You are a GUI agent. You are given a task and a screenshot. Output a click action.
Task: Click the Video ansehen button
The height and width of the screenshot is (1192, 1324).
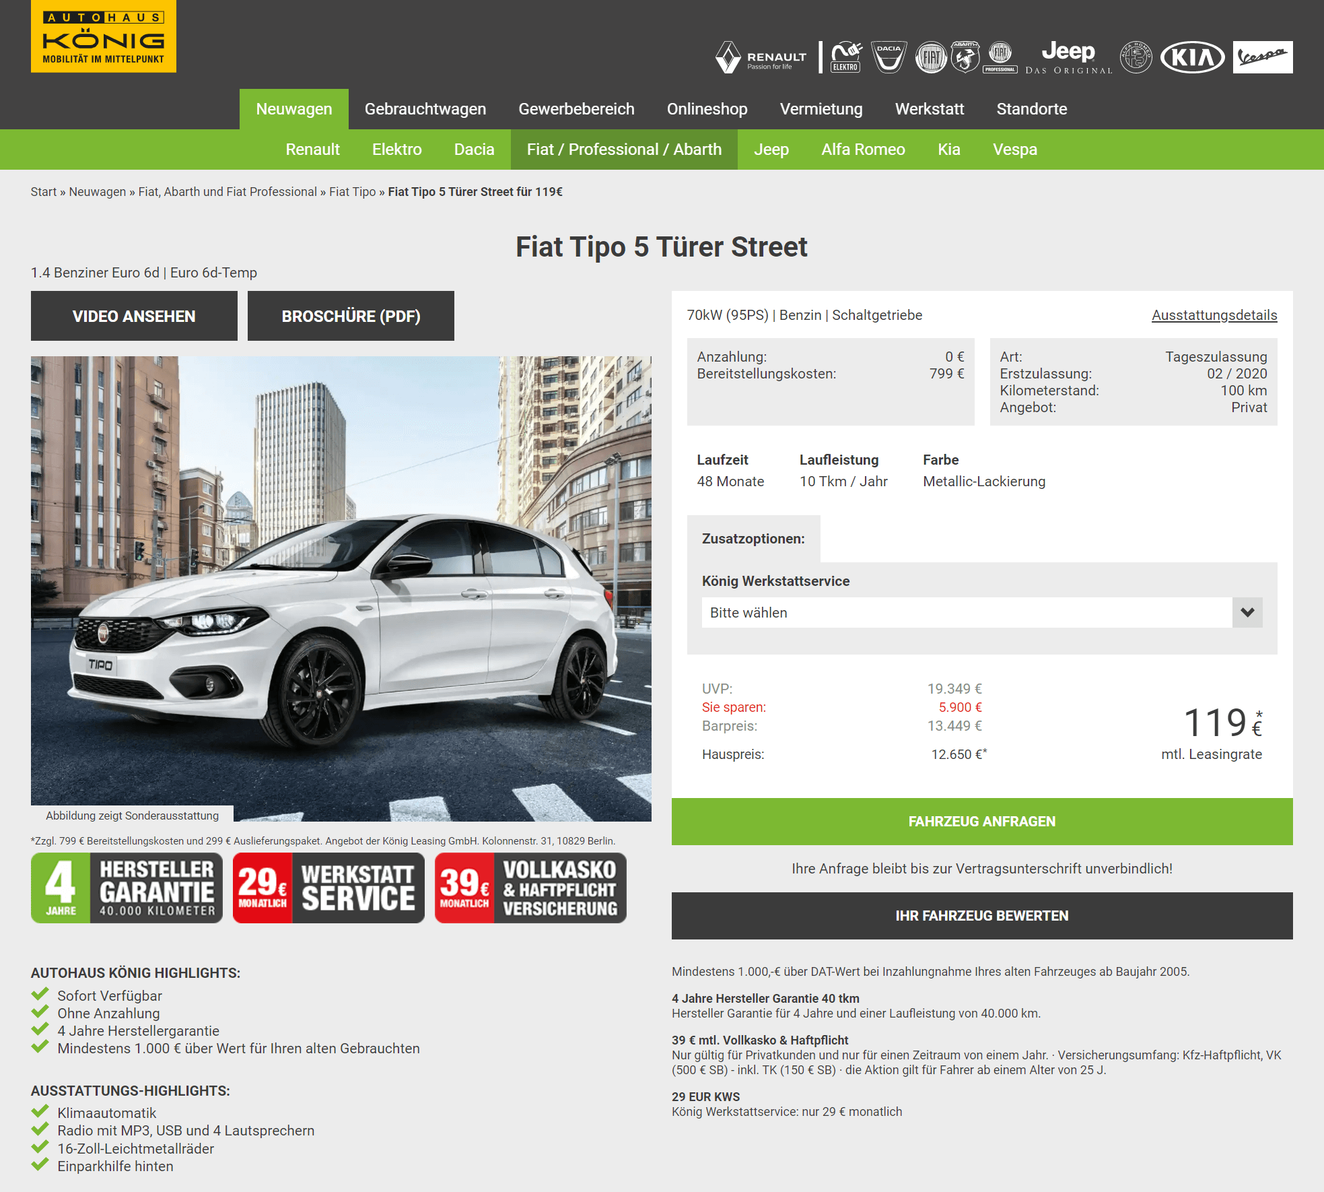(134, 316)
